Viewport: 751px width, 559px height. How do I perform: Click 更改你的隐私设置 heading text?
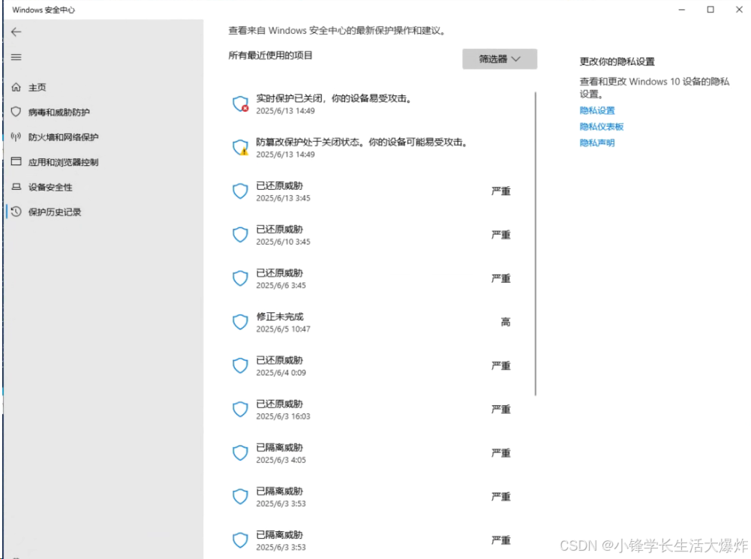(617, 62)
